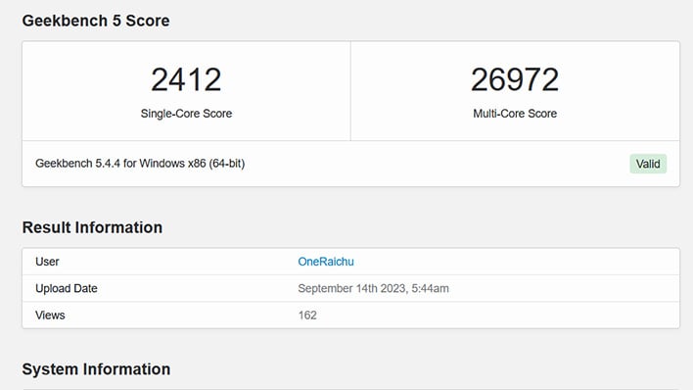Image resolution: width=693 pixels, height=390 pixels.
Task: Click the Single-Core Score label
Action: pyautogui.click(x=186, y=114)
